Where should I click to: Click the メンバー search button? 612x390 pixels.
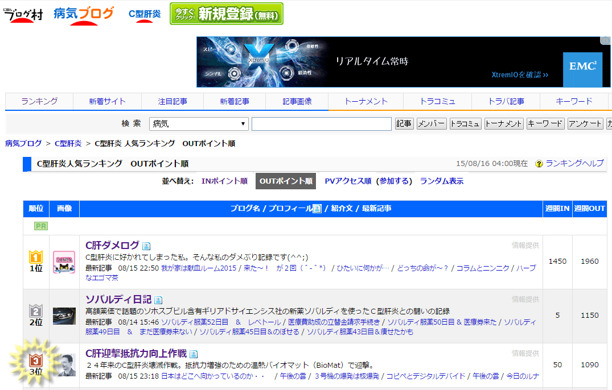(x=432, y=124)
